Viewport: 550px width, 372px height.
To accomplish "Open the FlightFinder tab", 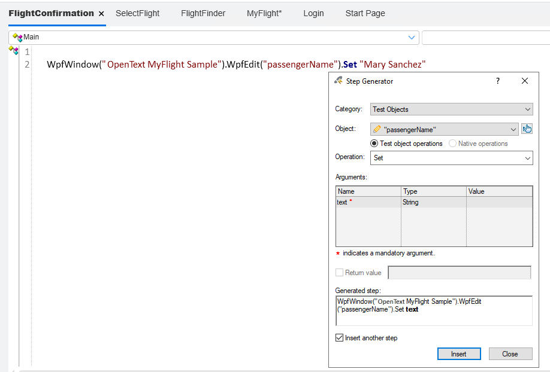I will [203, 13].
